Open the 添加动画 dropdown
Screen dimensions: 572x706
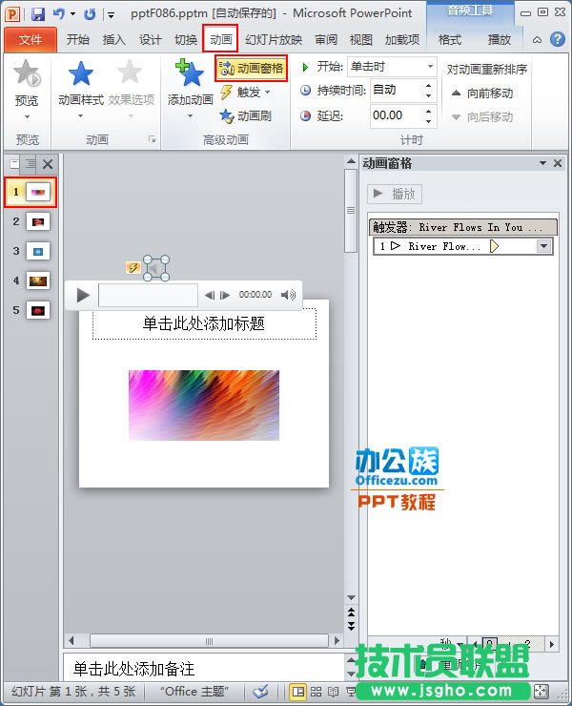point(191,89)
